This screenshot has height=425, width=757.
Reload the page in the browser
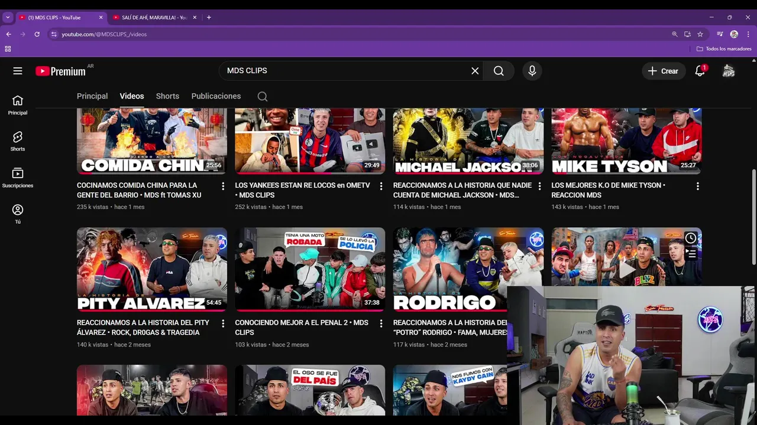pyautogui.click(x=37, y=34)
